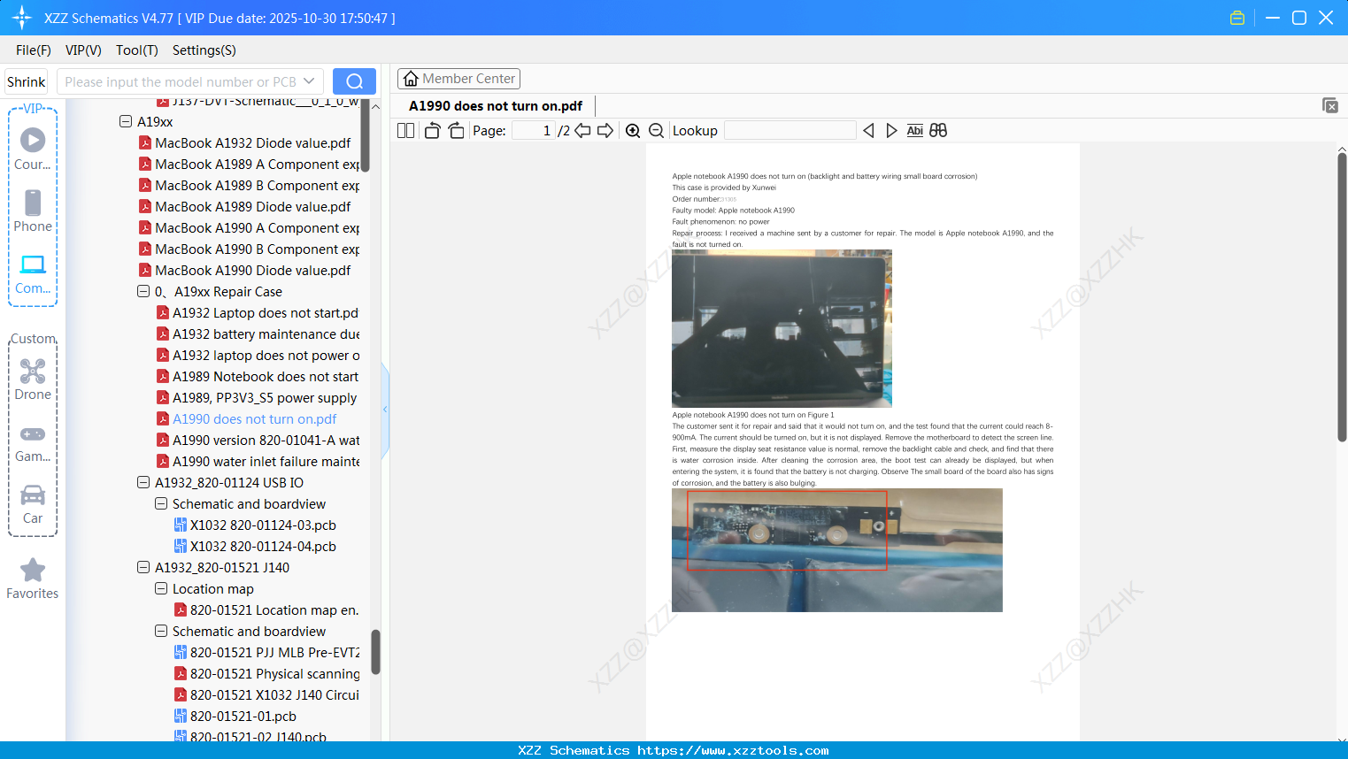Viewport: 1348px width, 759px height.
Task: Open the model number dropdown arrow
Action: click(309, 81)
